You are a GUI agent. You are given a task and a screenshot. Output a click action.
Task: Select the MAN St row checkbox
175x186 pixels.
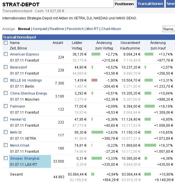6,132
